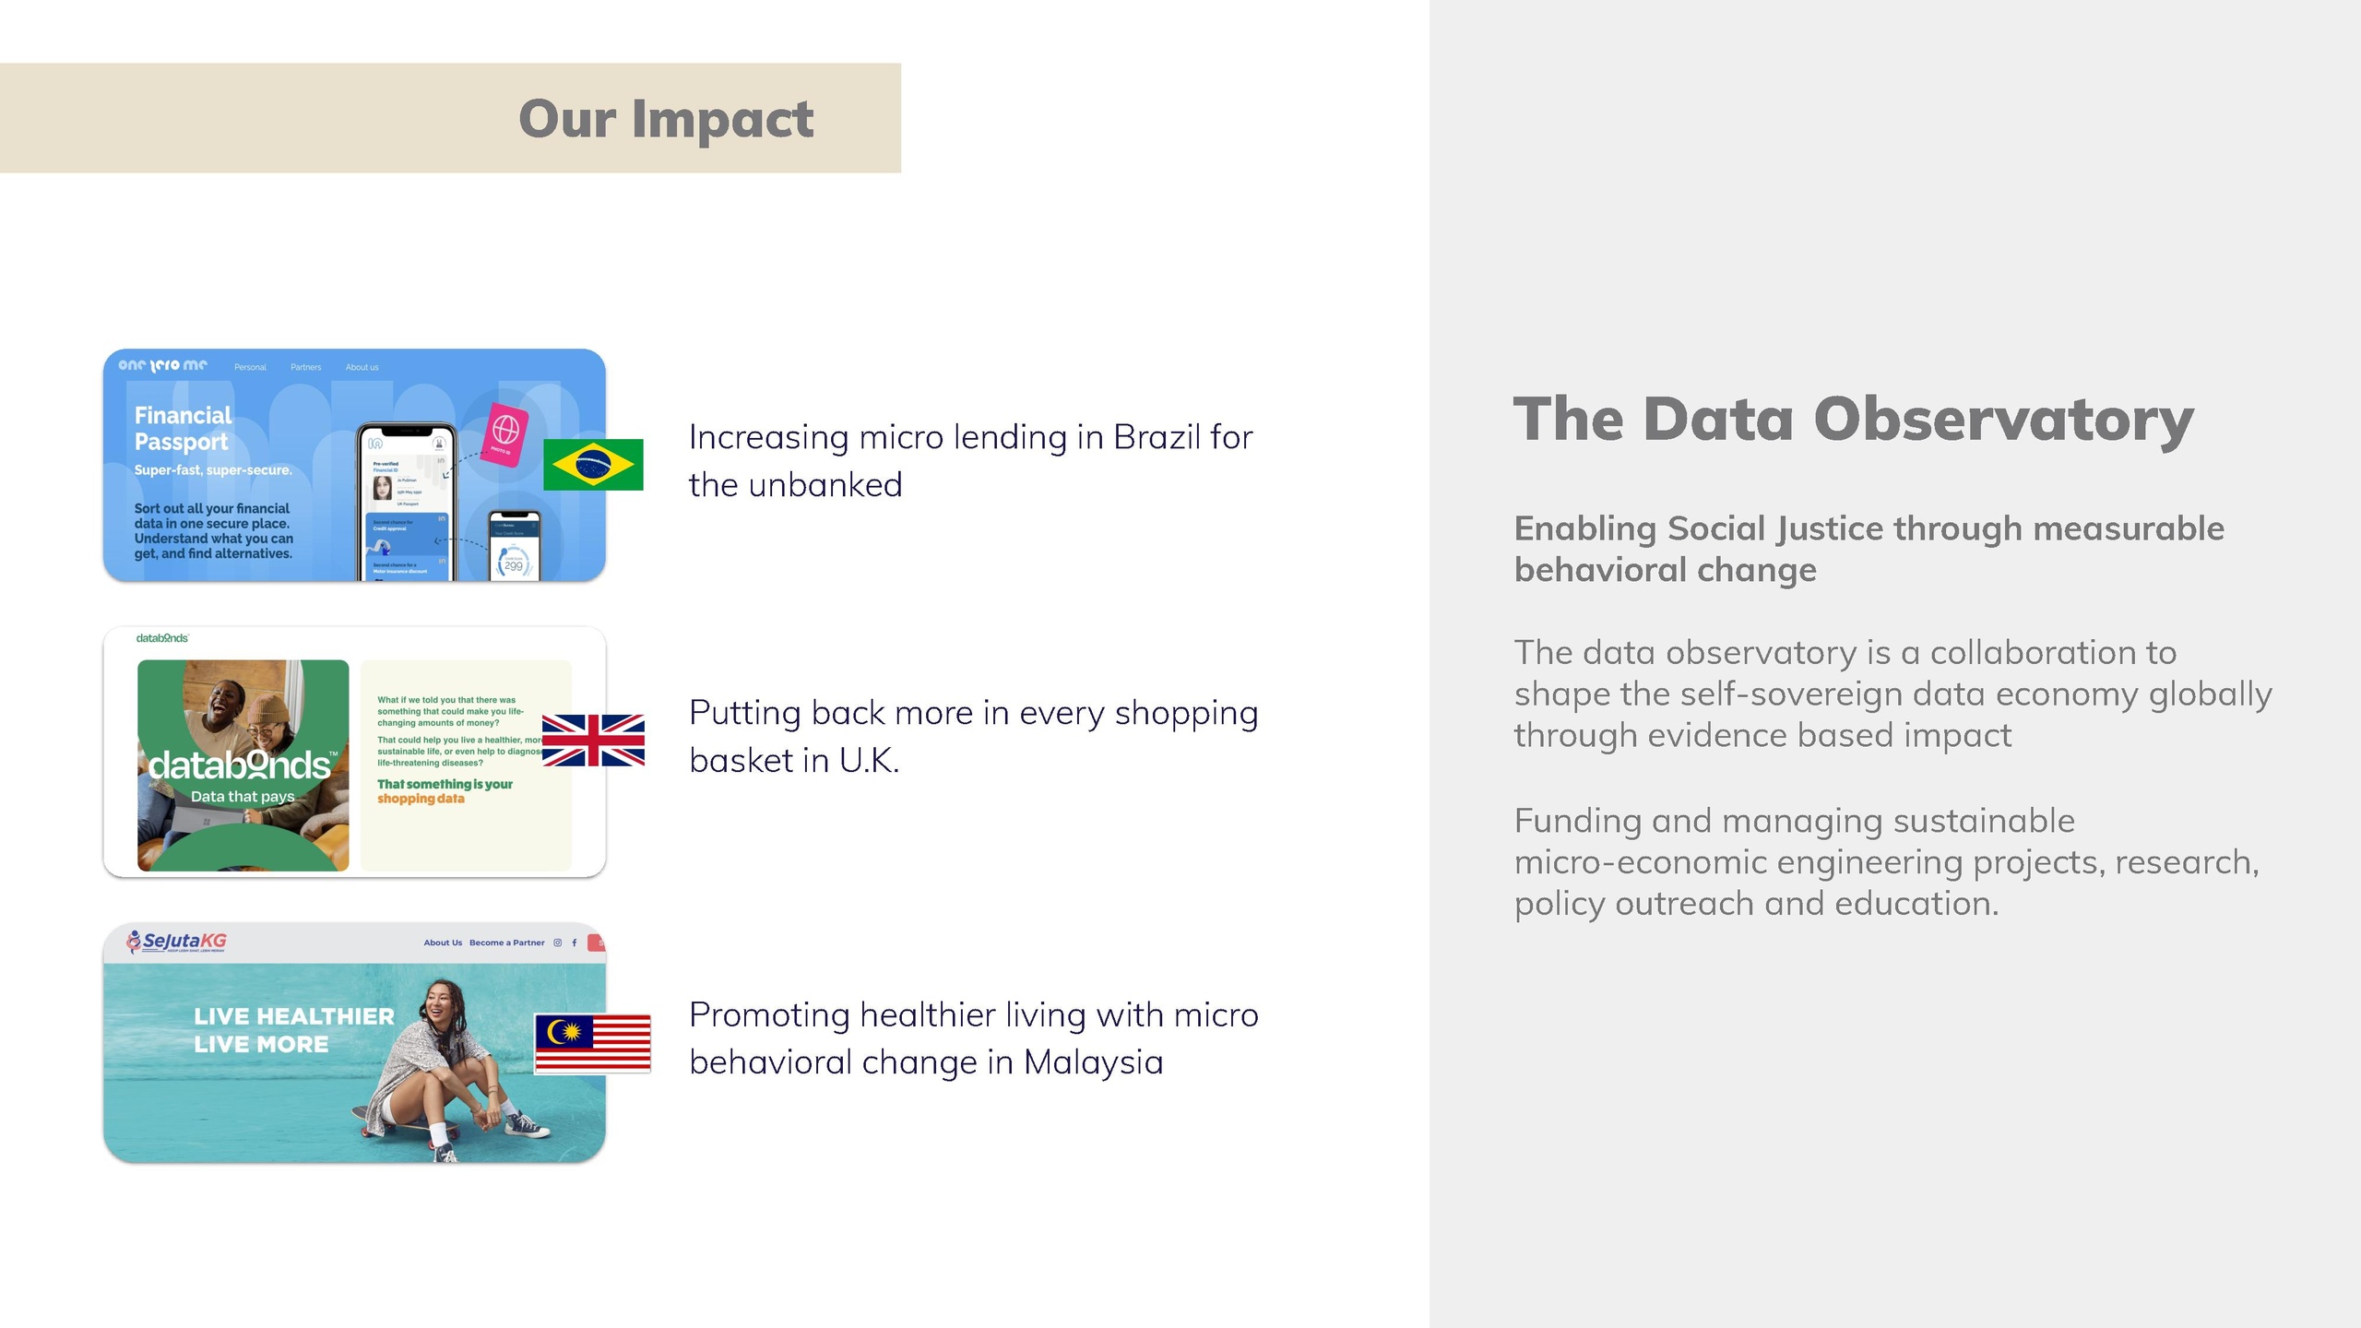Click the small databonds logo above the card
The height and width of the screenshot is (1328, 2361).
point(162,638)
